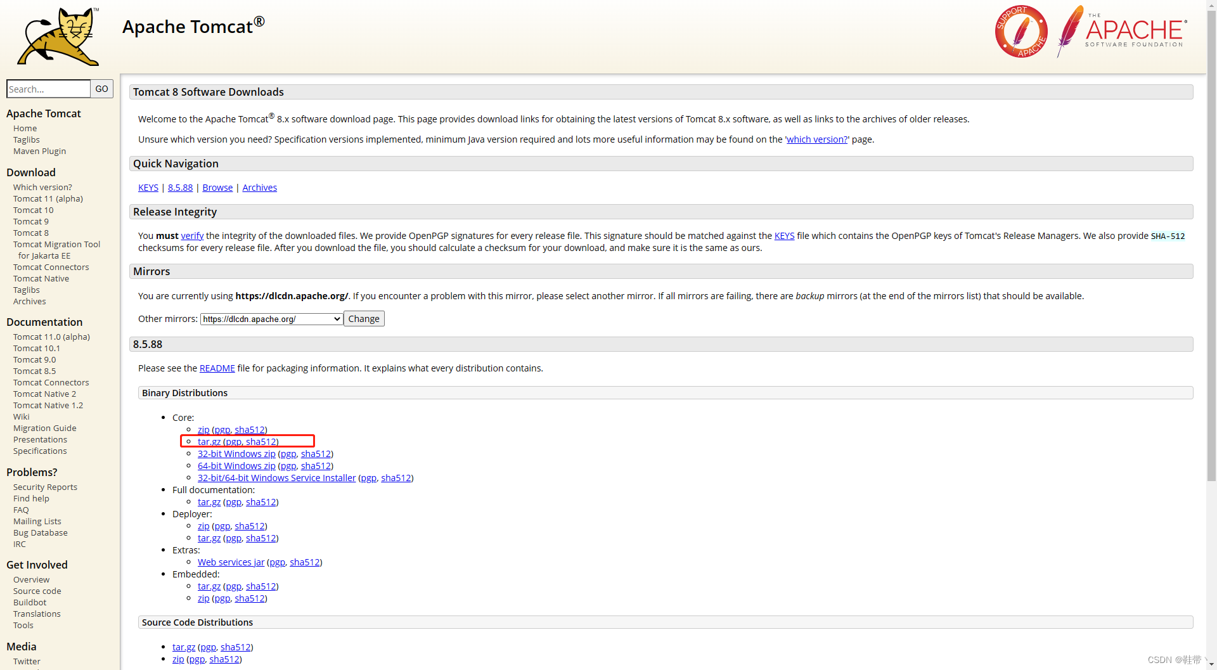The image size is (1217, 670).
Task: Open Tomcat Native 1.2 documentation
Action: tap(48, 405)
